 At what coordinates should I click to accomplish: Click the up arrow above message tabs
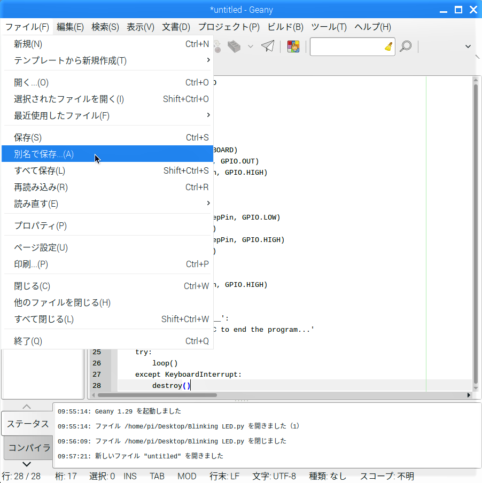[x=27, y=407]
